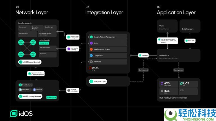Open the idOS Enclave tile

pyautogui.click(x=168, y=92)
